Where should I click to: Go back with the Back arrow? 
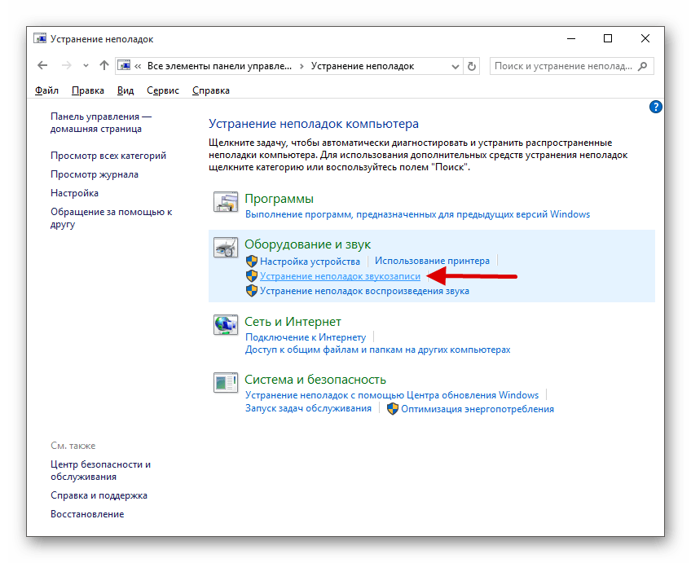coord(42,65)
